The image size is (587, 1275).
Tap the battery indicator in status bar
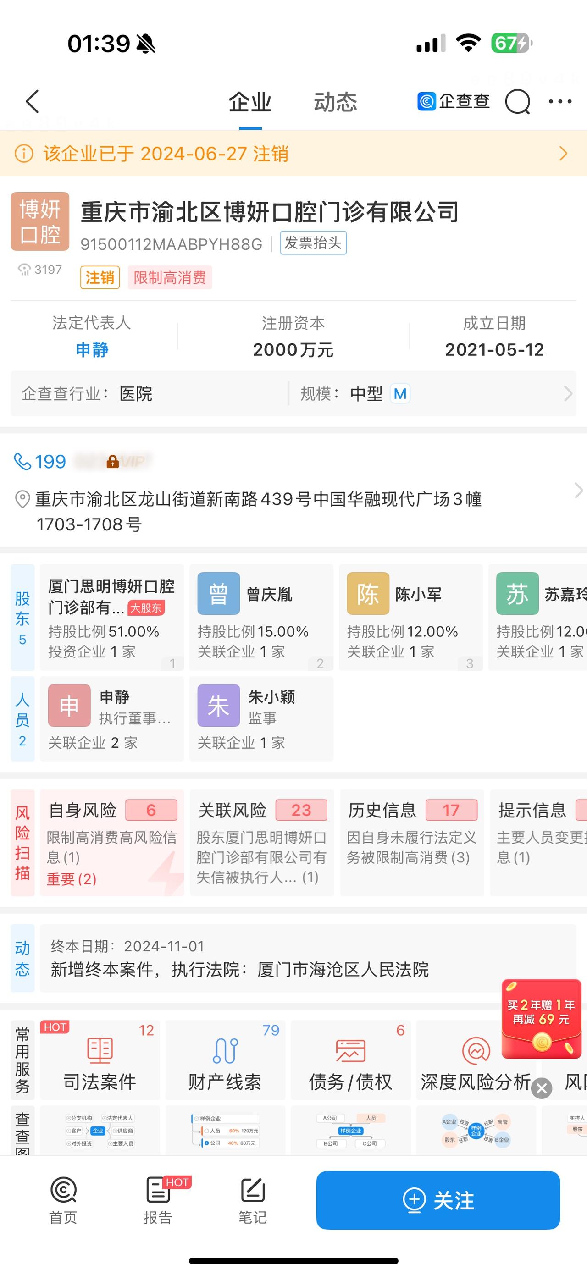[512, 43]
